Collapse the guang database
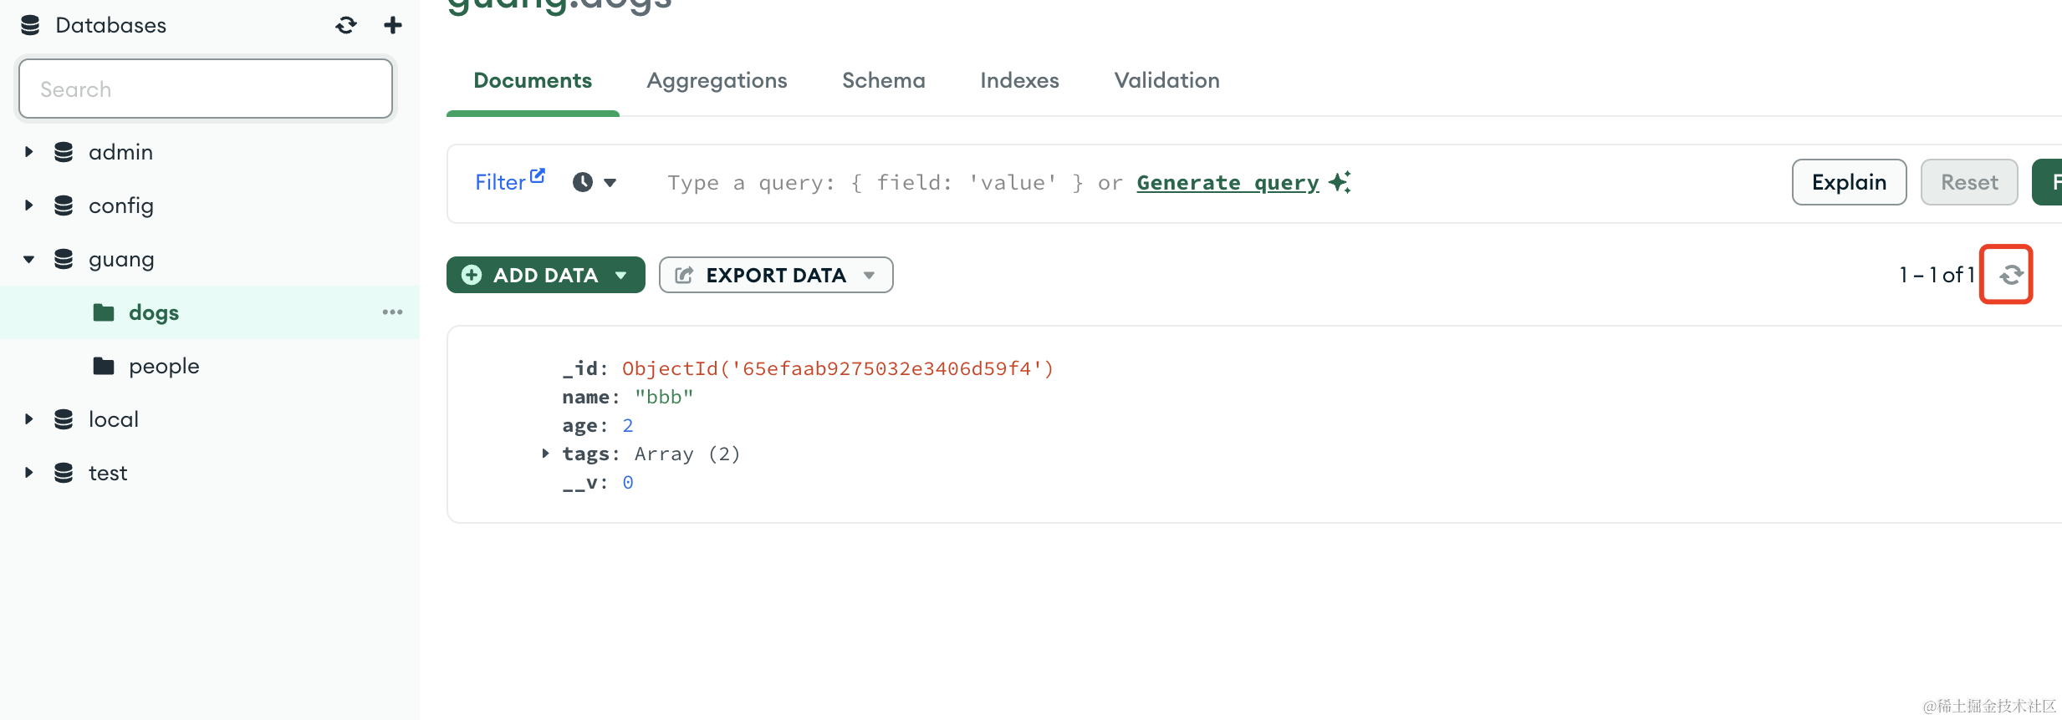Image resolution: width=2062 pixels, height=720 pixels. coord(29,259)
